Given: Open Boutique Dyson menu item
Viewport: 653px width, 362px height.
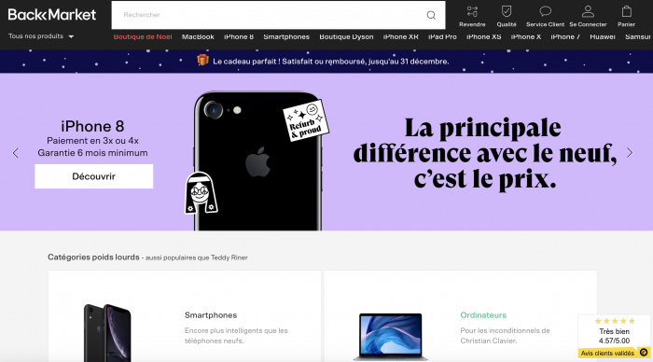Looking at the screenshot, I should [x=346, y=36].
